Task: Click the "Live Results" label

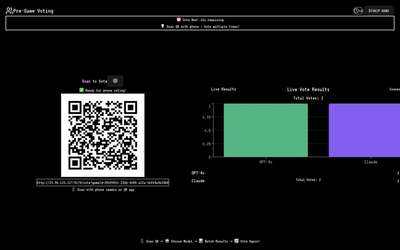Action: click(223, 89)
